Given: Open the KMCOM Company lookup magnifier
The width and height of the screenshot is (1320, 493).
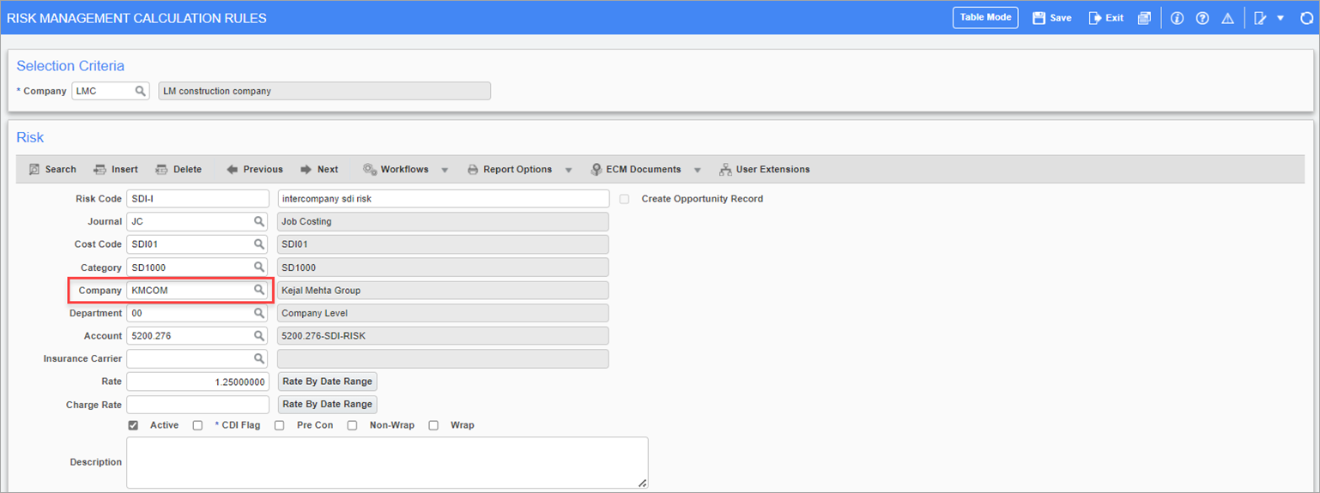Looking at the screenshot, I should coord(258,290).
